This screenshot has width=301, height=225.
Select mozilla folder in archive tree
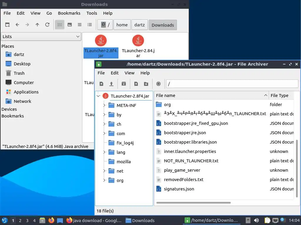pos(119,162)
